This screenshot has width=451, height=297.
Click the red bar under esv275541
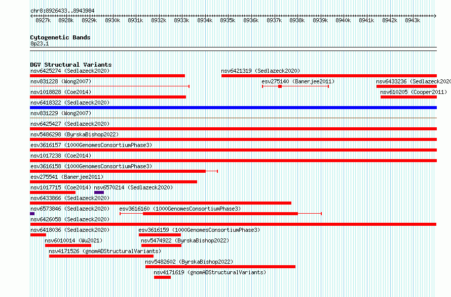[x=114, y=182]
